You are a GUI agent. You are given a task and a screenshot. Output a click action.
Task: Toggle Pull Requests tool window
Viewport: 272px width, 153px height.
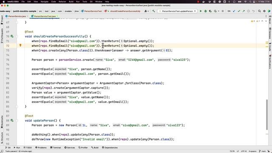2,36
